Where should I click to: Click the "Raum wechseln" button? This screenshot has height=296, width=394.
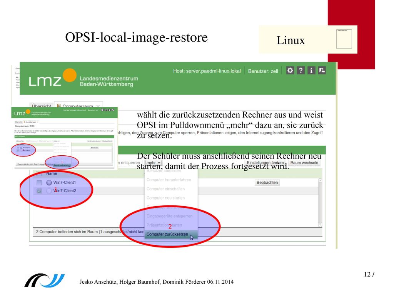304,163
